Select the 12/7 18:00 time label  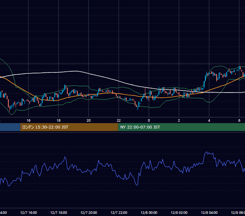pyautogui.click(x=59, y=212)
